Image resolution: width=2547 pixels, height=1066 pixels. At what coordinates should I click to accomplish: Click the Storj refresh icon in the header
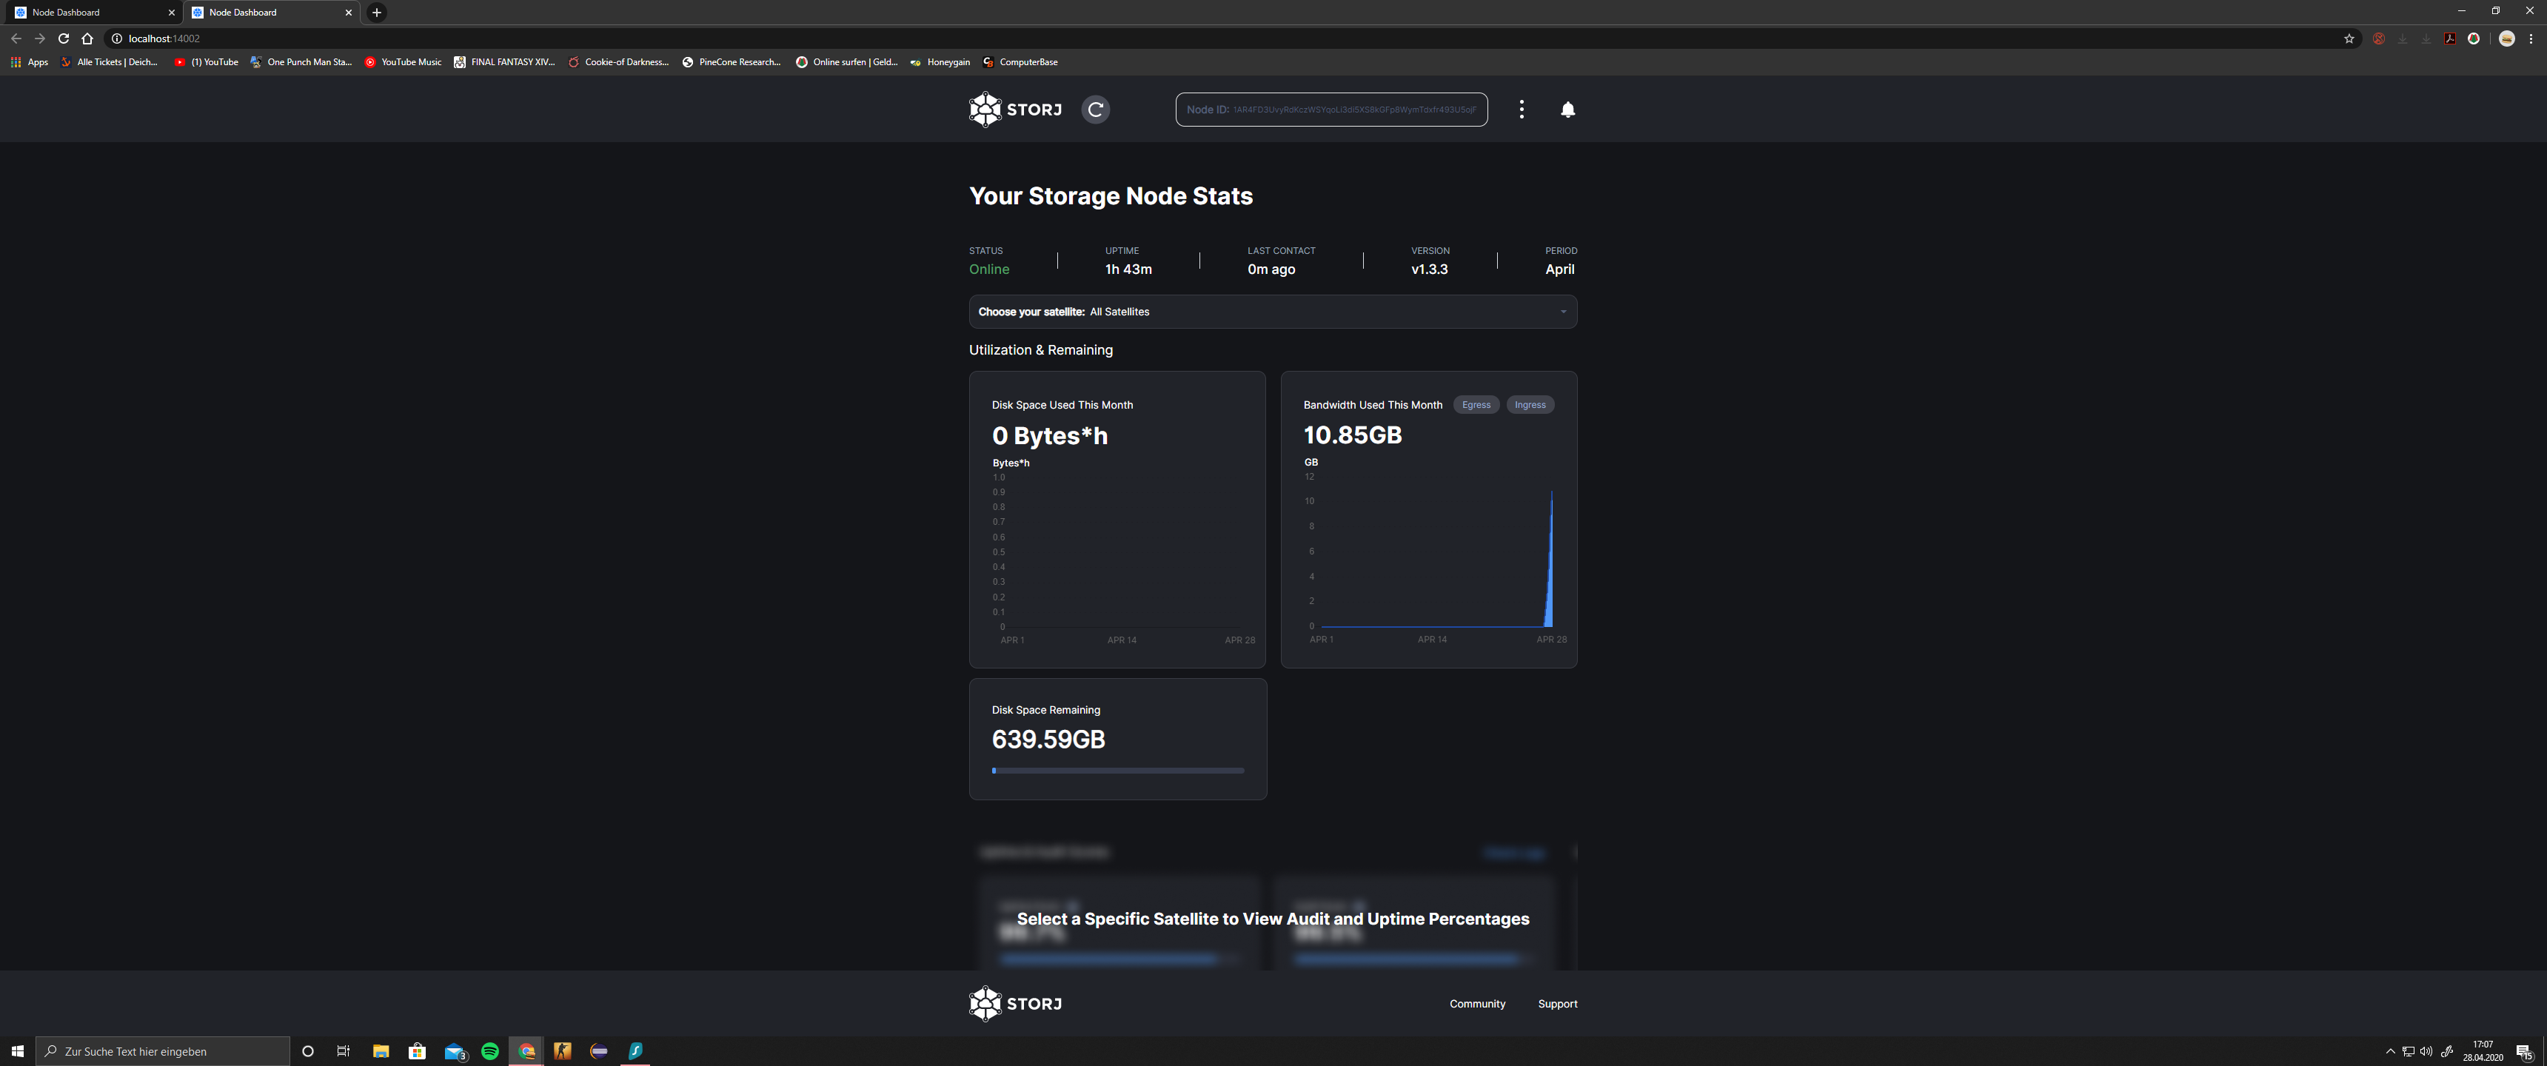point(1094,110)
